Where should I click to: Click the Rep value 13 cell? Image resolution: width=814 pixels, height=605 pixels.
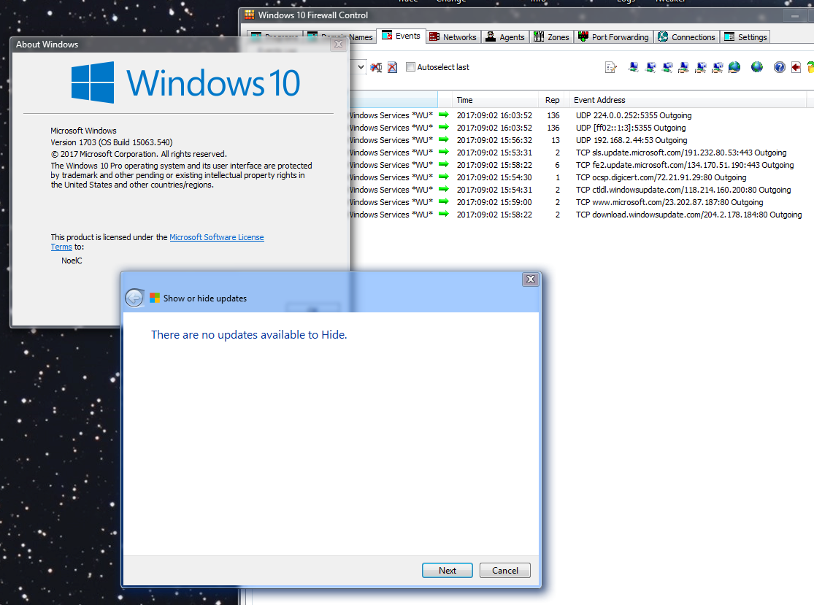pos(556,140)
